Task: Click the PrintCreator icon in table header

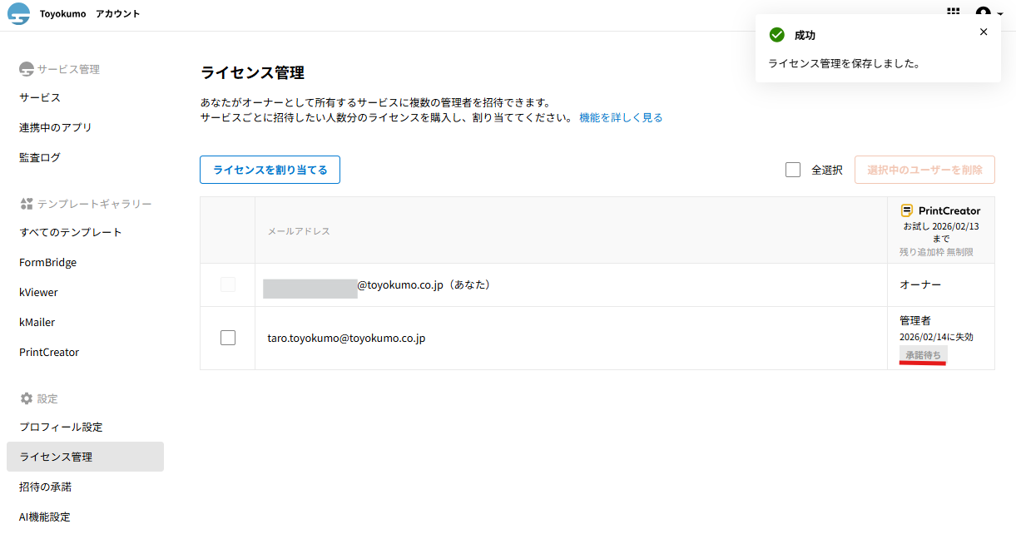Action: (x=907, y=210)
